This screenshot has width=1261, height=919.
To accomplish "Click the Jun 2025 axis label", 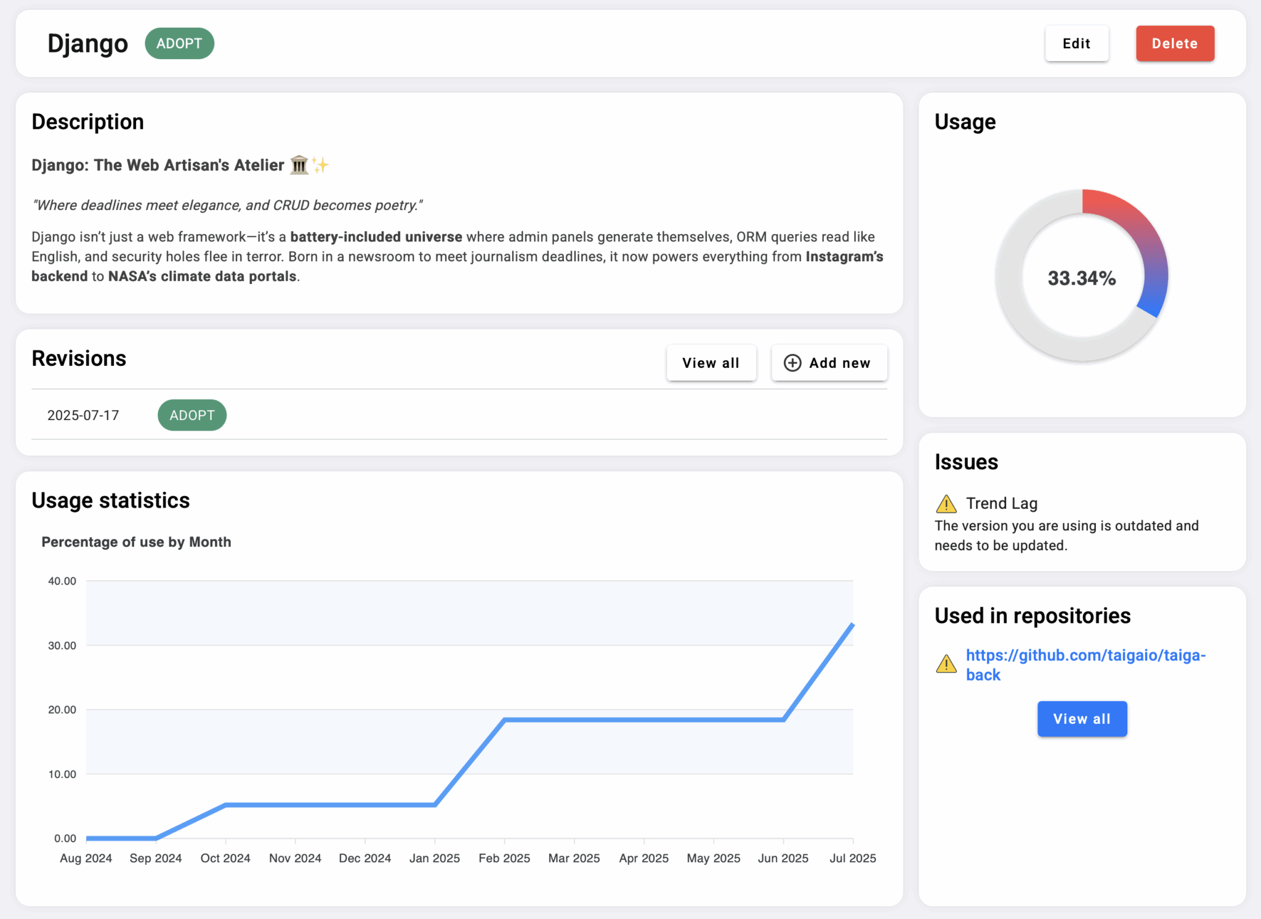I will coord(783,858).
